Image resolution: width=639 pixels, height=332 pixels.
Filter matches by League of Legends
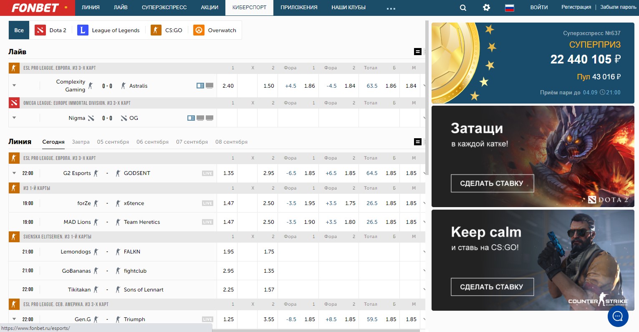(x=109, y=30)
